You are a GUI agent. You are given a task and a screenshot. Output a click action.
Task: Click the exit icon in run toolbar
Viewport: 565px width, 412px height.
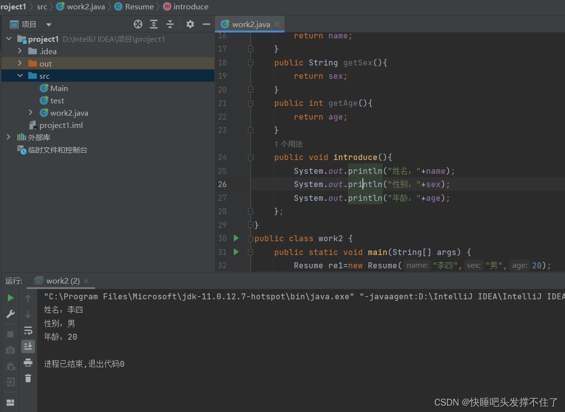point(10,382)
